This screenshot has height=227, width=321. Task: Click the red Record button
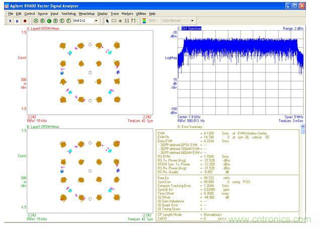coord(25,21)
